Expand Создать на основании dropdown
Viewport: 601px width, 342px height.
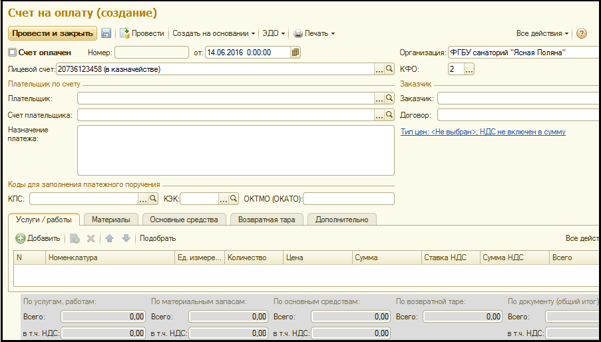(x=214, y=33)
